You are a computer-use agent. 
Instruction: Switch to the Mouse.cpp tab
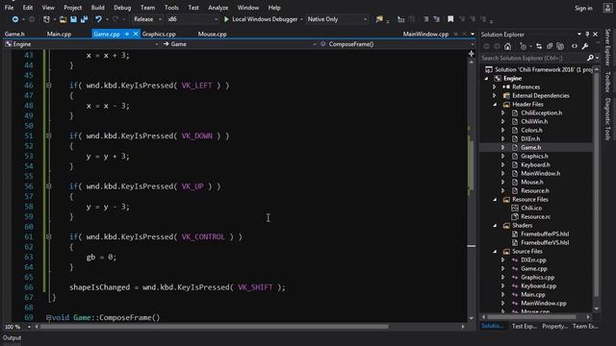click(x=212, y=35)
